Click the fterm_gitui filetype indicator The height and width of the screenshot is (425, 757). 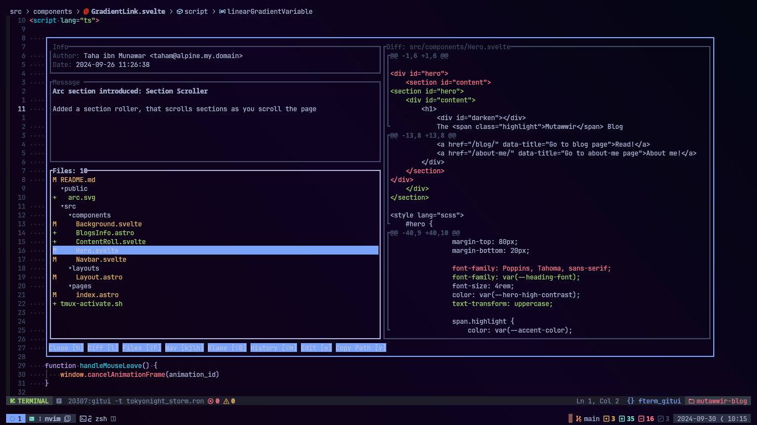point(659,401)
